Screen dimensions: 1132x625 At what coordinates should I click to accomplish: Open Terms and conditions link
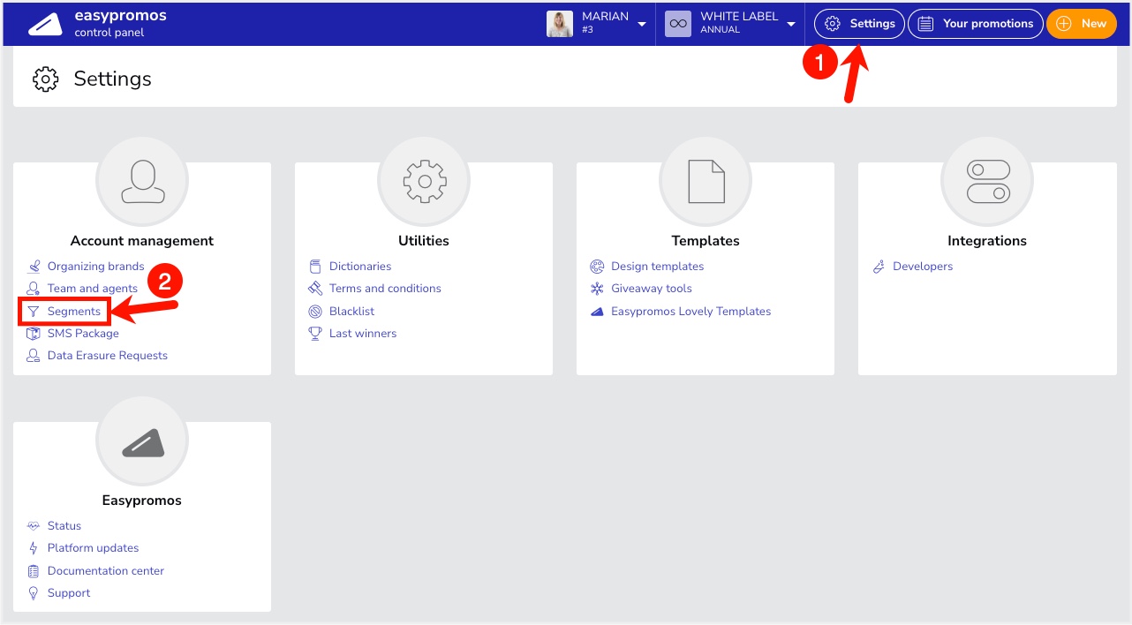[385, 288]
